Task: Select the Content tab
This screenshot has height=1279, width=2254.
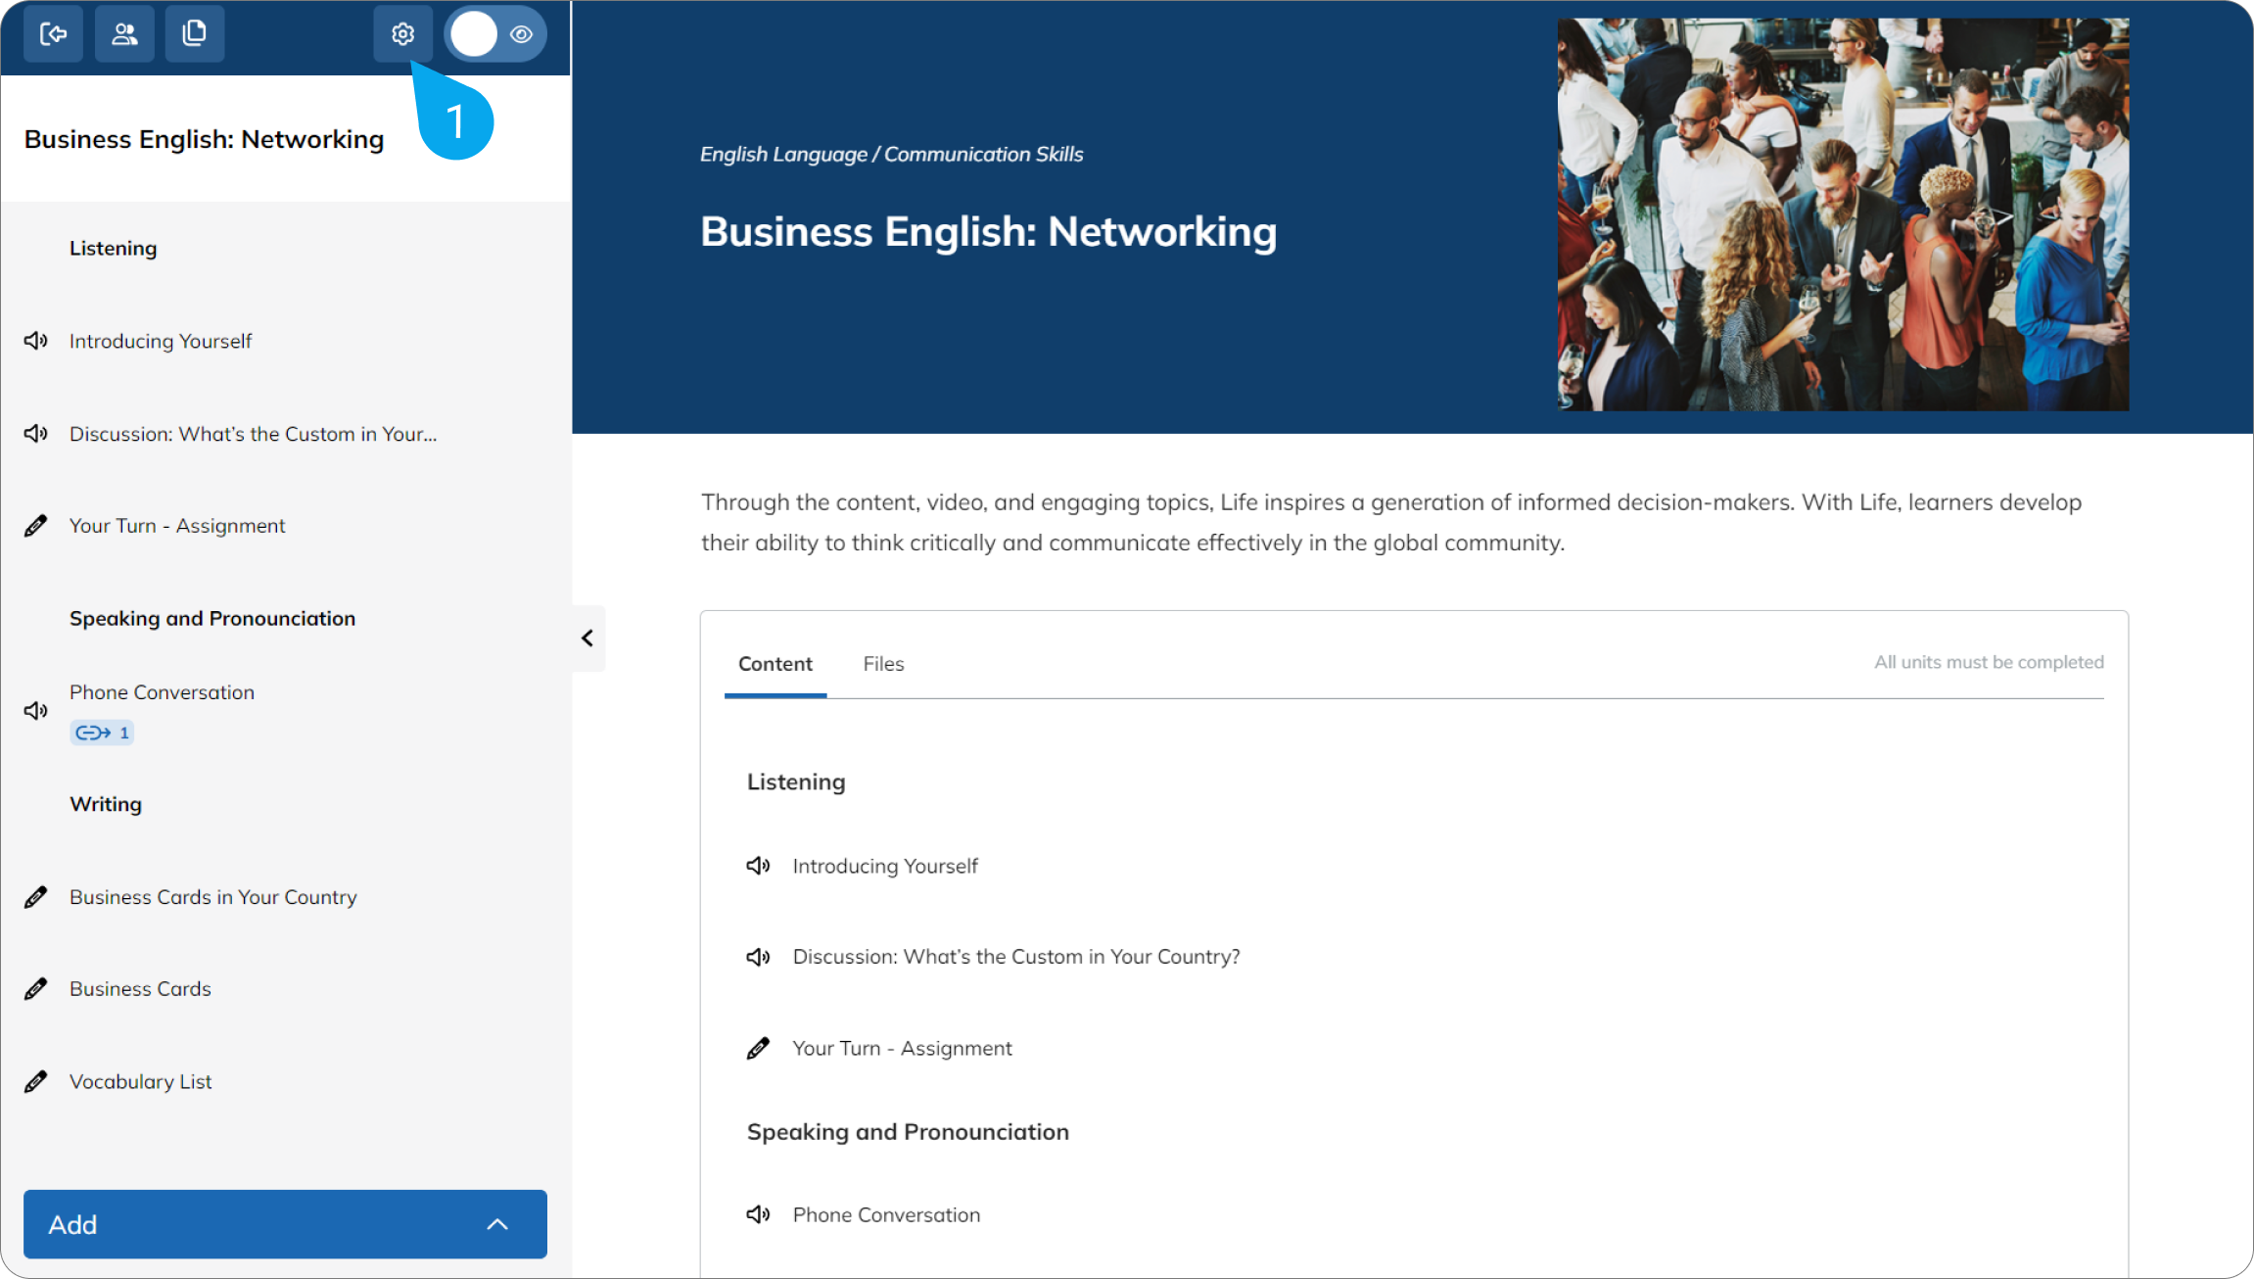Action: [x=775, y=664]
